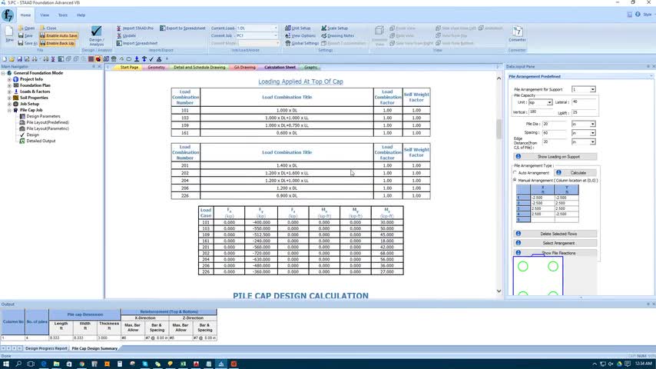The height and width of the screenshot is (369, 656).
Task: Click calculation sheet scroll down arrow
Action: tap(499, 291)
